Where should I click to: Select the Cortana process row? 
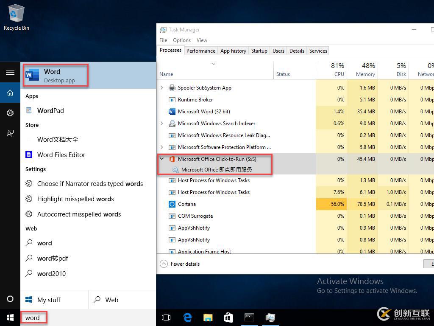tap(187, 204)
